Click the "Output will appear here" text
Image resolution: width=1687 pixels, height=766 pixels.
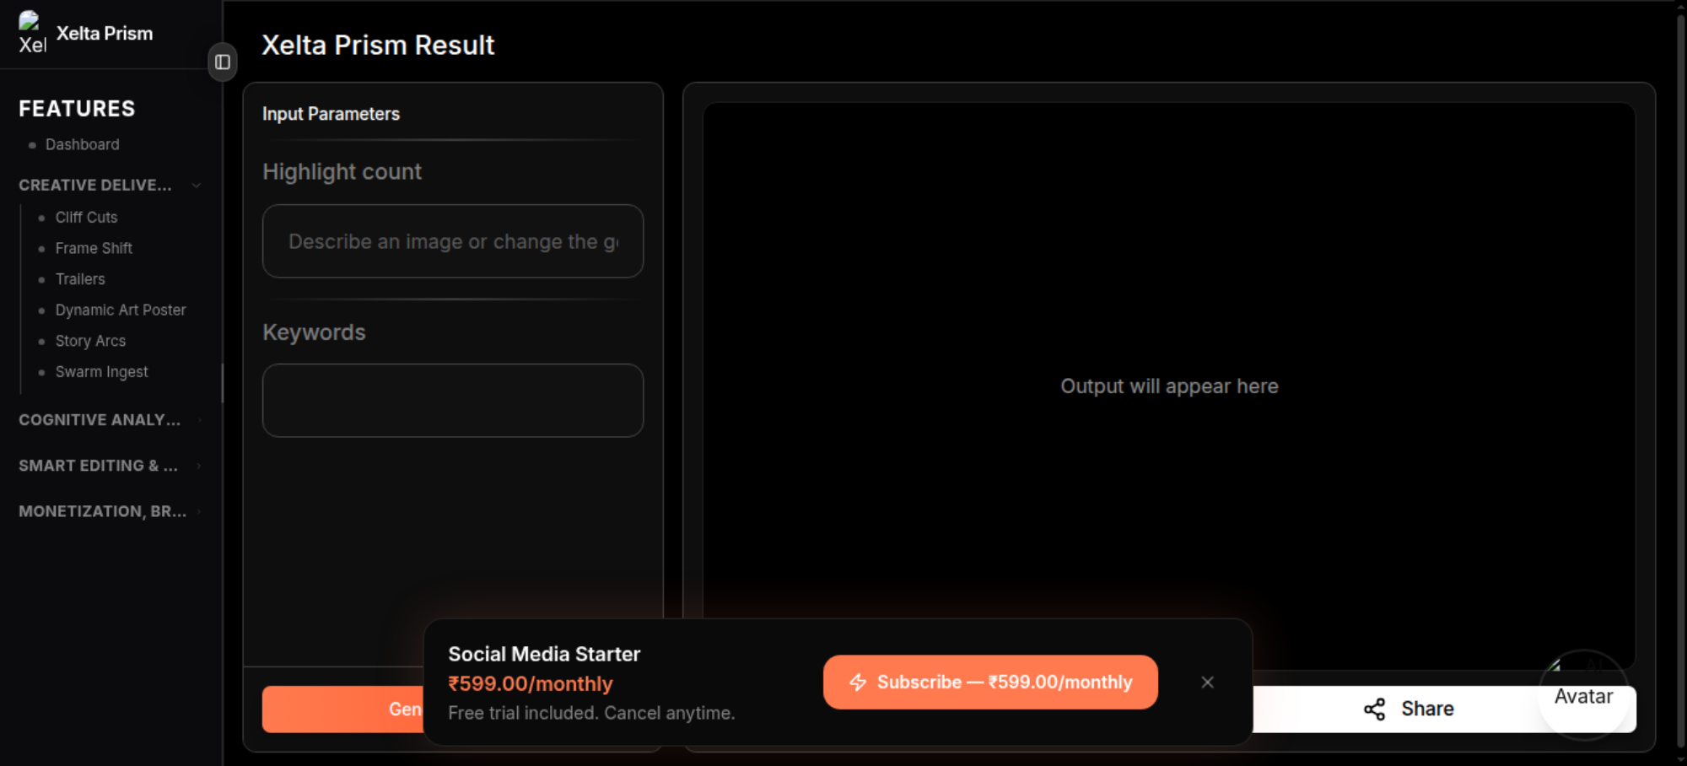click(1169, 386)
